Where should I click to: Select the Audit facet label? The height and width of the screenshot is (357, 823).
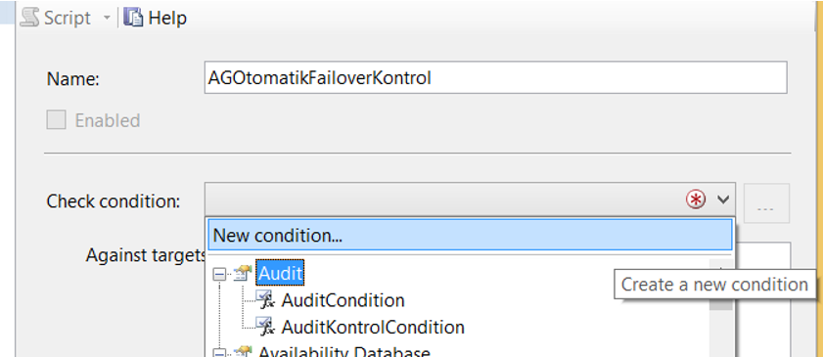[280, 273]
